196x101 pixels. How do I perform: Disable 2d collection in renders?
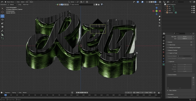coord(194,6)
